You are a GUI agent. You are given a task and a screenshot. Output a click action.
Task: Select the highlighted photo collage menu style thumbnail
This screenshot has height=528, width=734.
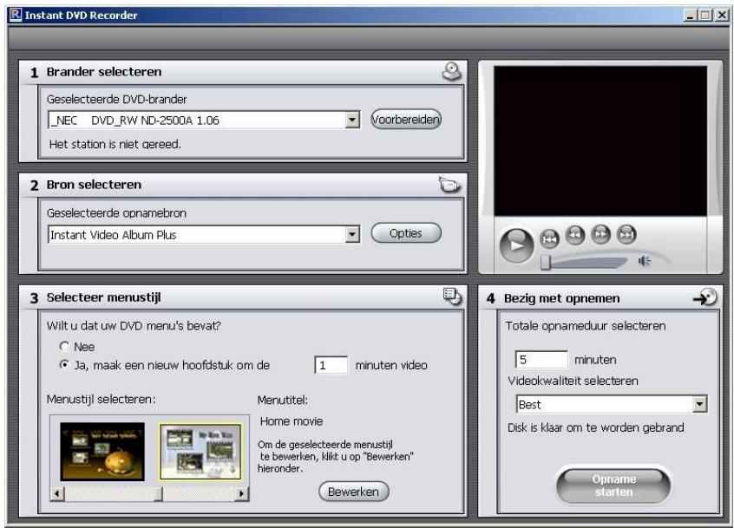pos(200,451)
